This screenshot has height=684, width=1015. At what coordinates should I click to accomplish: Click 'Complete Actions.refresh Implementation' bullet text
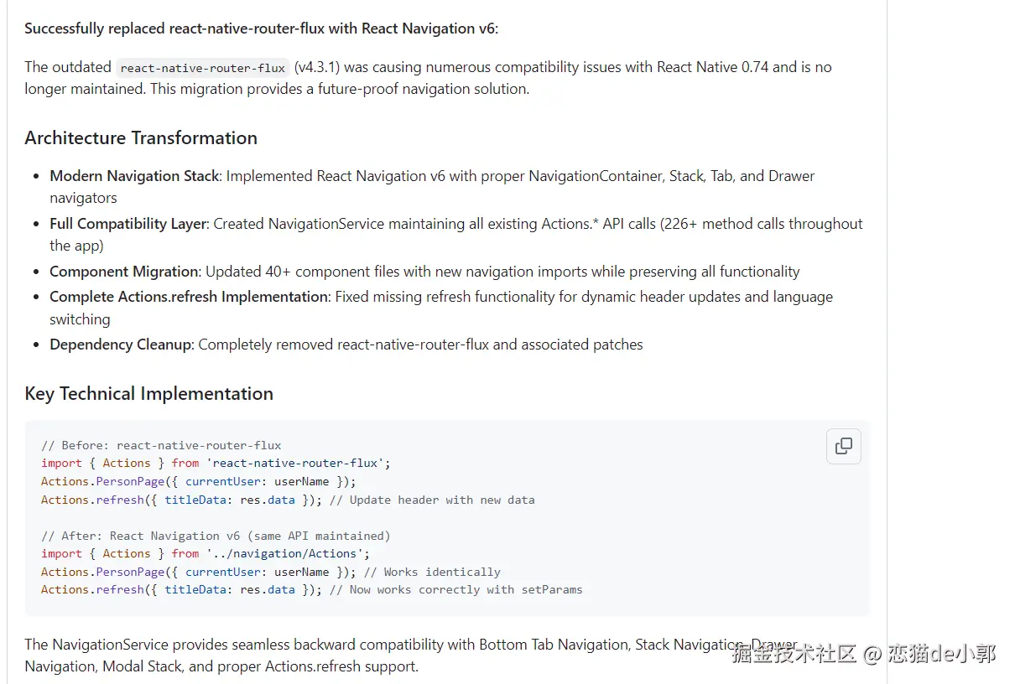189,297
